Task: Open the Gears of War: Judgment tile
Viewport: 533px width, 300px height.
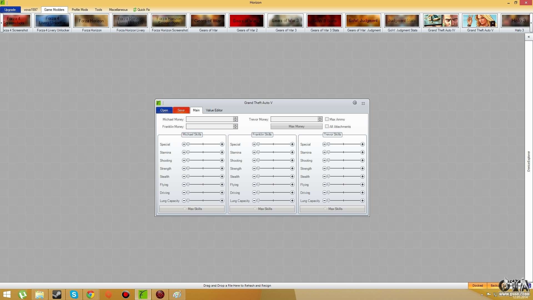Action: tap(364, 23)
